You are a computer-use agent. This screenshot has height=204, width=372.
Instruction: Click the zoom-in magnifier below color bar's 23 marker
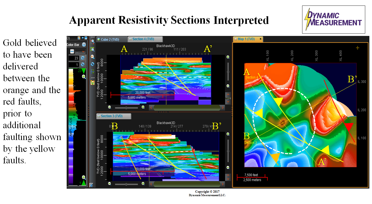(84, 77)
